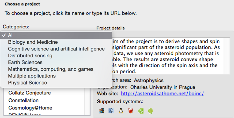Viewport: 234px width, 118px height.
Task: Pick the Distributed sensing category
Action: pyautogui.click(x=30, y=56)
